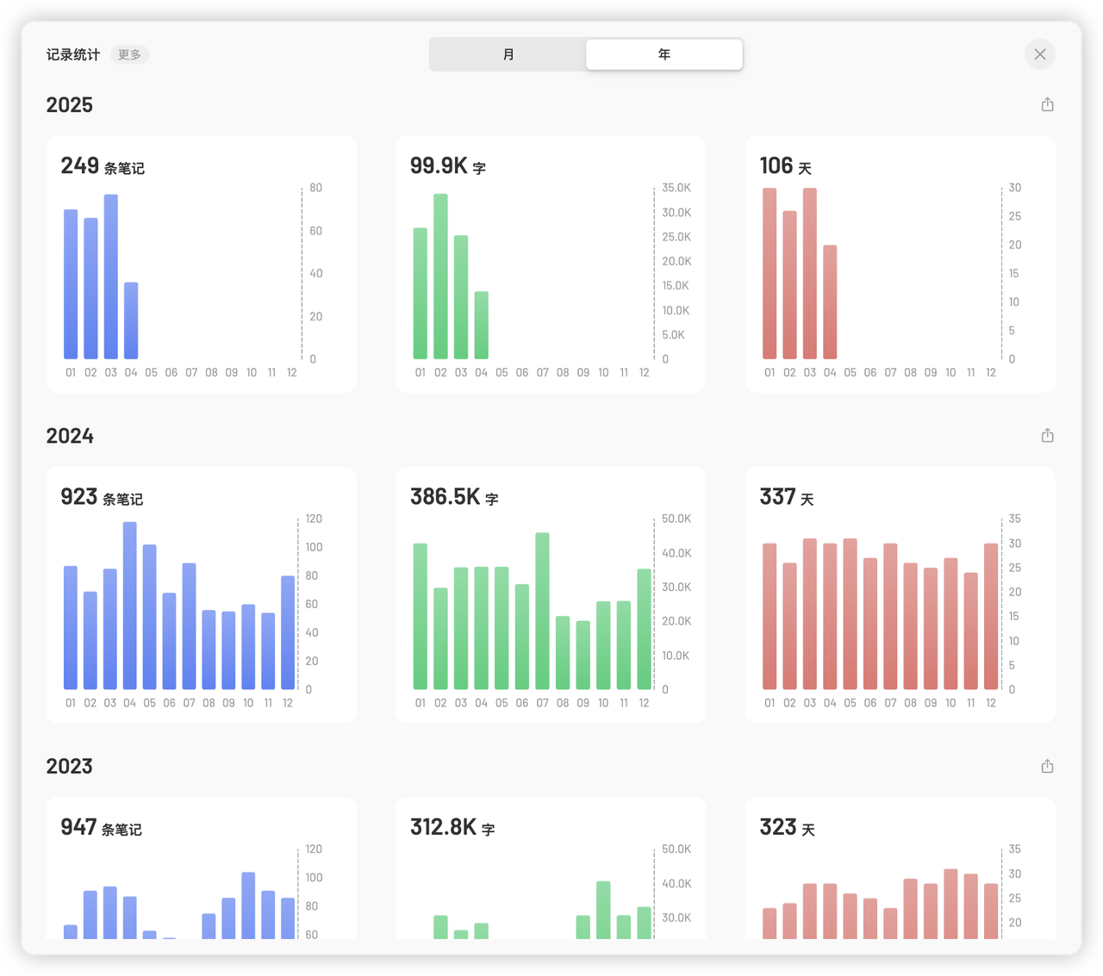Click the 947 条笔记 total
The width and height of the screenshot is (1103, 976).
[102, 828]
